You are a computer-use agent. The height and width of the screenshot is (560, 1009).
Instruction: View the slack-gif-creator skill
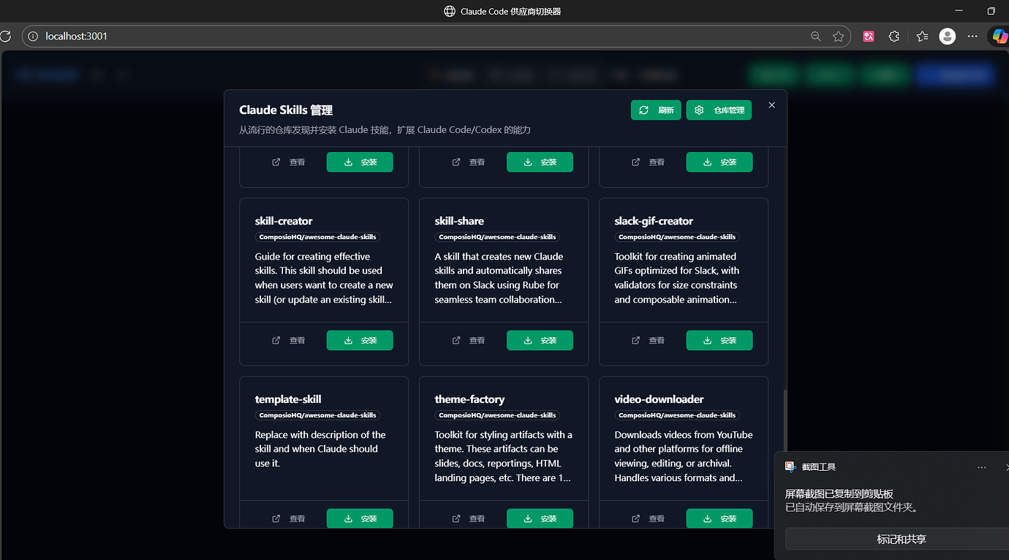649,341
